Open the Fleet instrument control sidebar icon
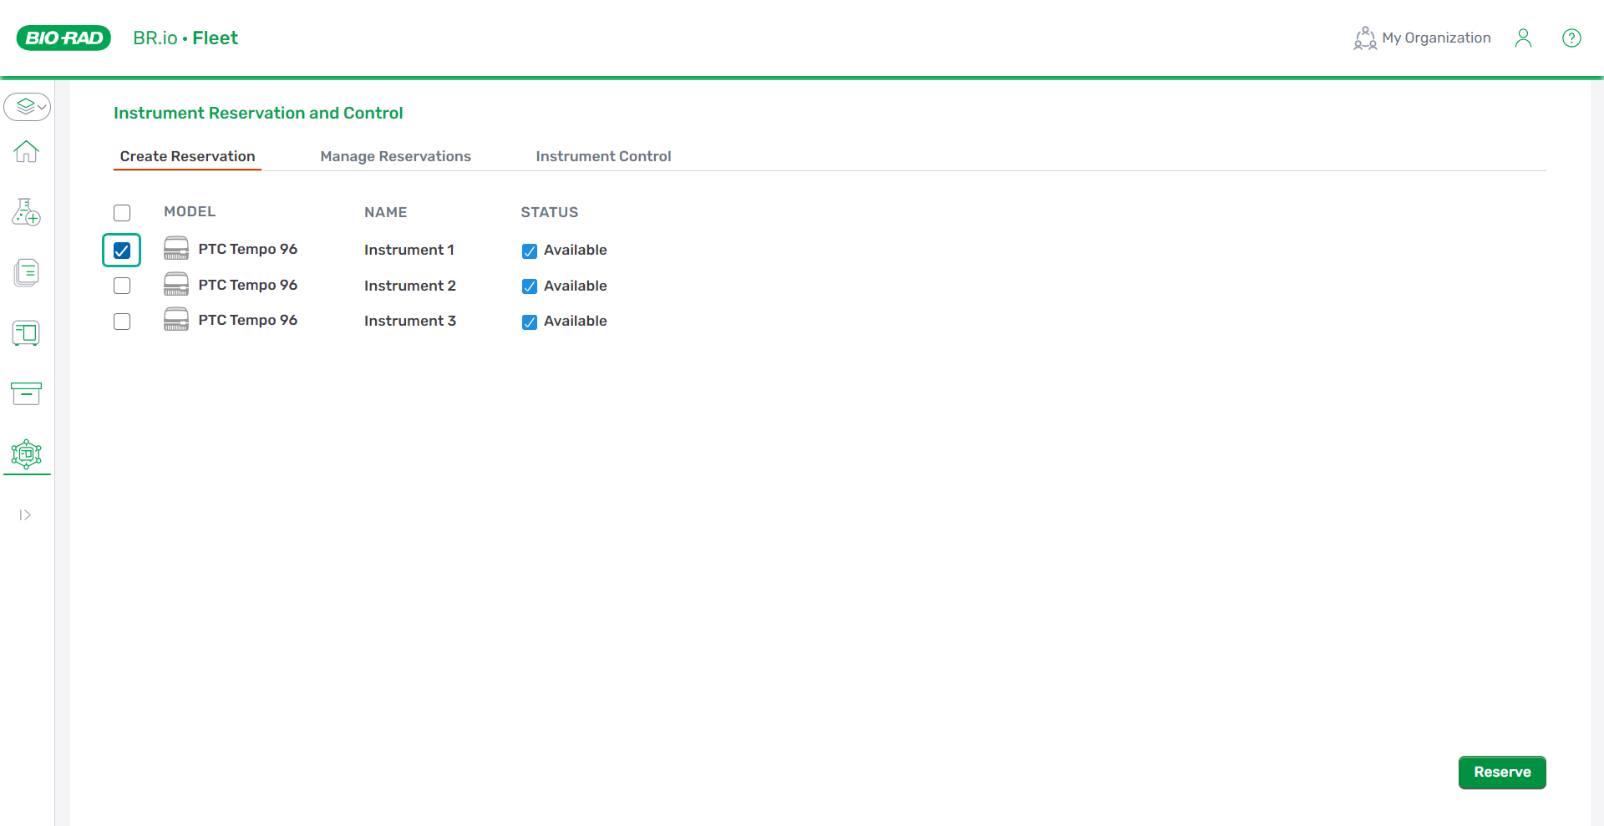 27,454
